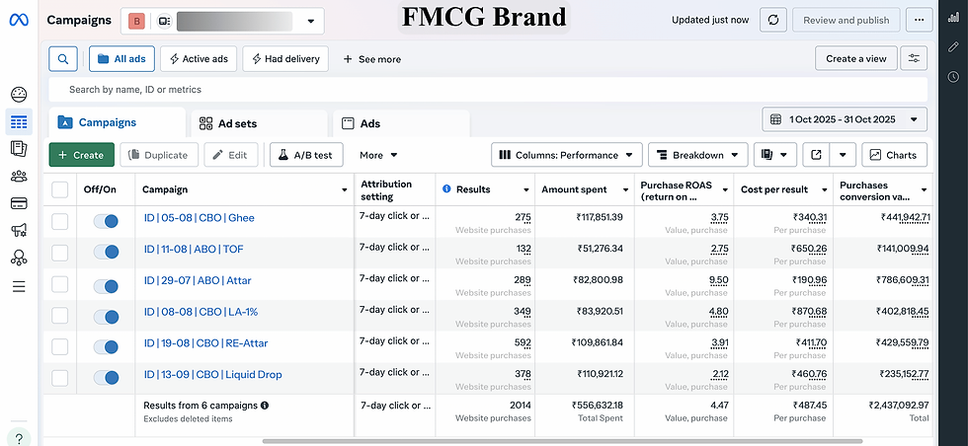
Task: Check the Ghee campaign row checkbox
Action: point(60,221)
